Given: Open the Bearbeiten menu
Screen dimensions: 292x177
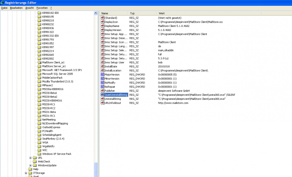Looking at the screenshot, I should click(16, 8).
